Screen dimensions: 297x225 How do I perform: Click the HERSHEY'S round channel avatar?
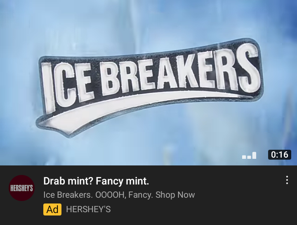(21, 188)
